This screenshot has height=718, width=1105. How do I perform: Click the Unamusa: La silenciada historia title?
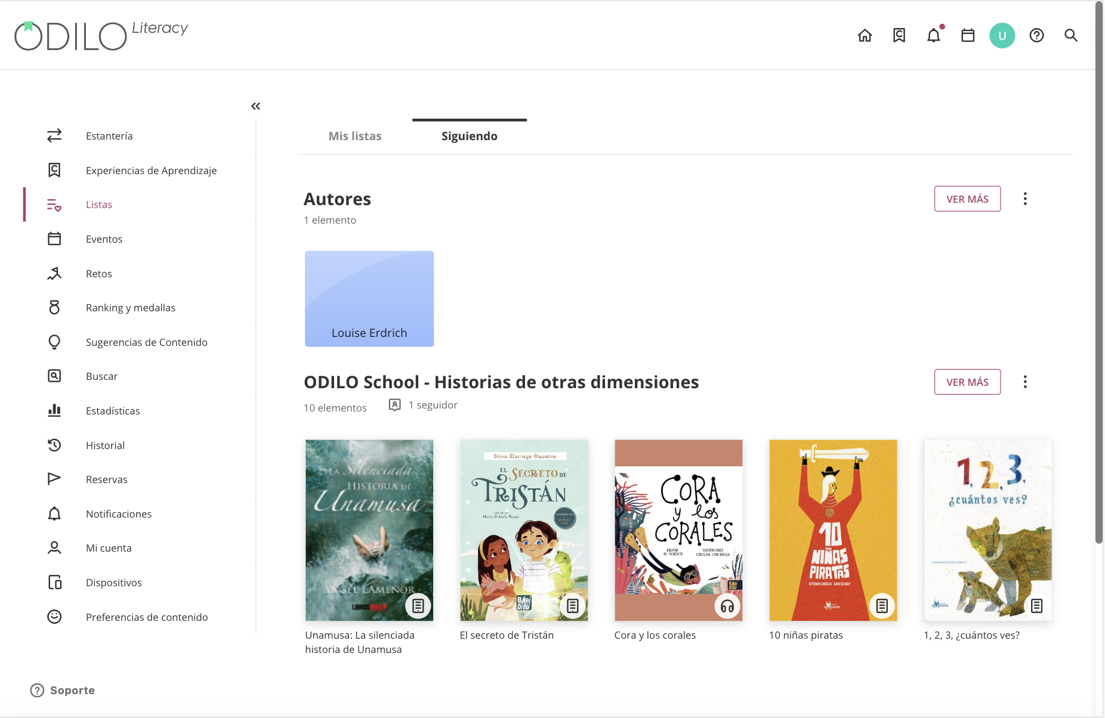pos(360,642)
